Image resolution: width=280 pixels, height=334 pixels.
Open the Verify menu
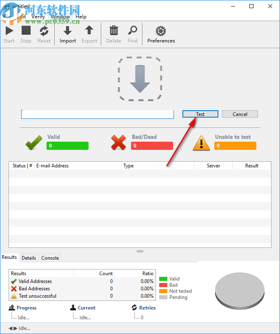(38, 17)
